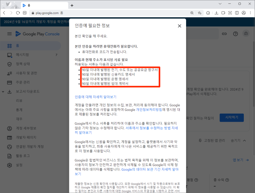The width and height of the screenshot is (255, 193).
Task: Open the 앱 보기 link
Action: pyautogui.click(x=241, y=160)
